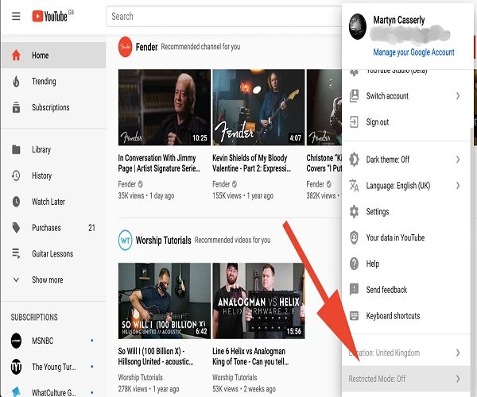Click Manage your Google Account link
The height and width of the screenshot is (397, 477).
coord(413,52)
